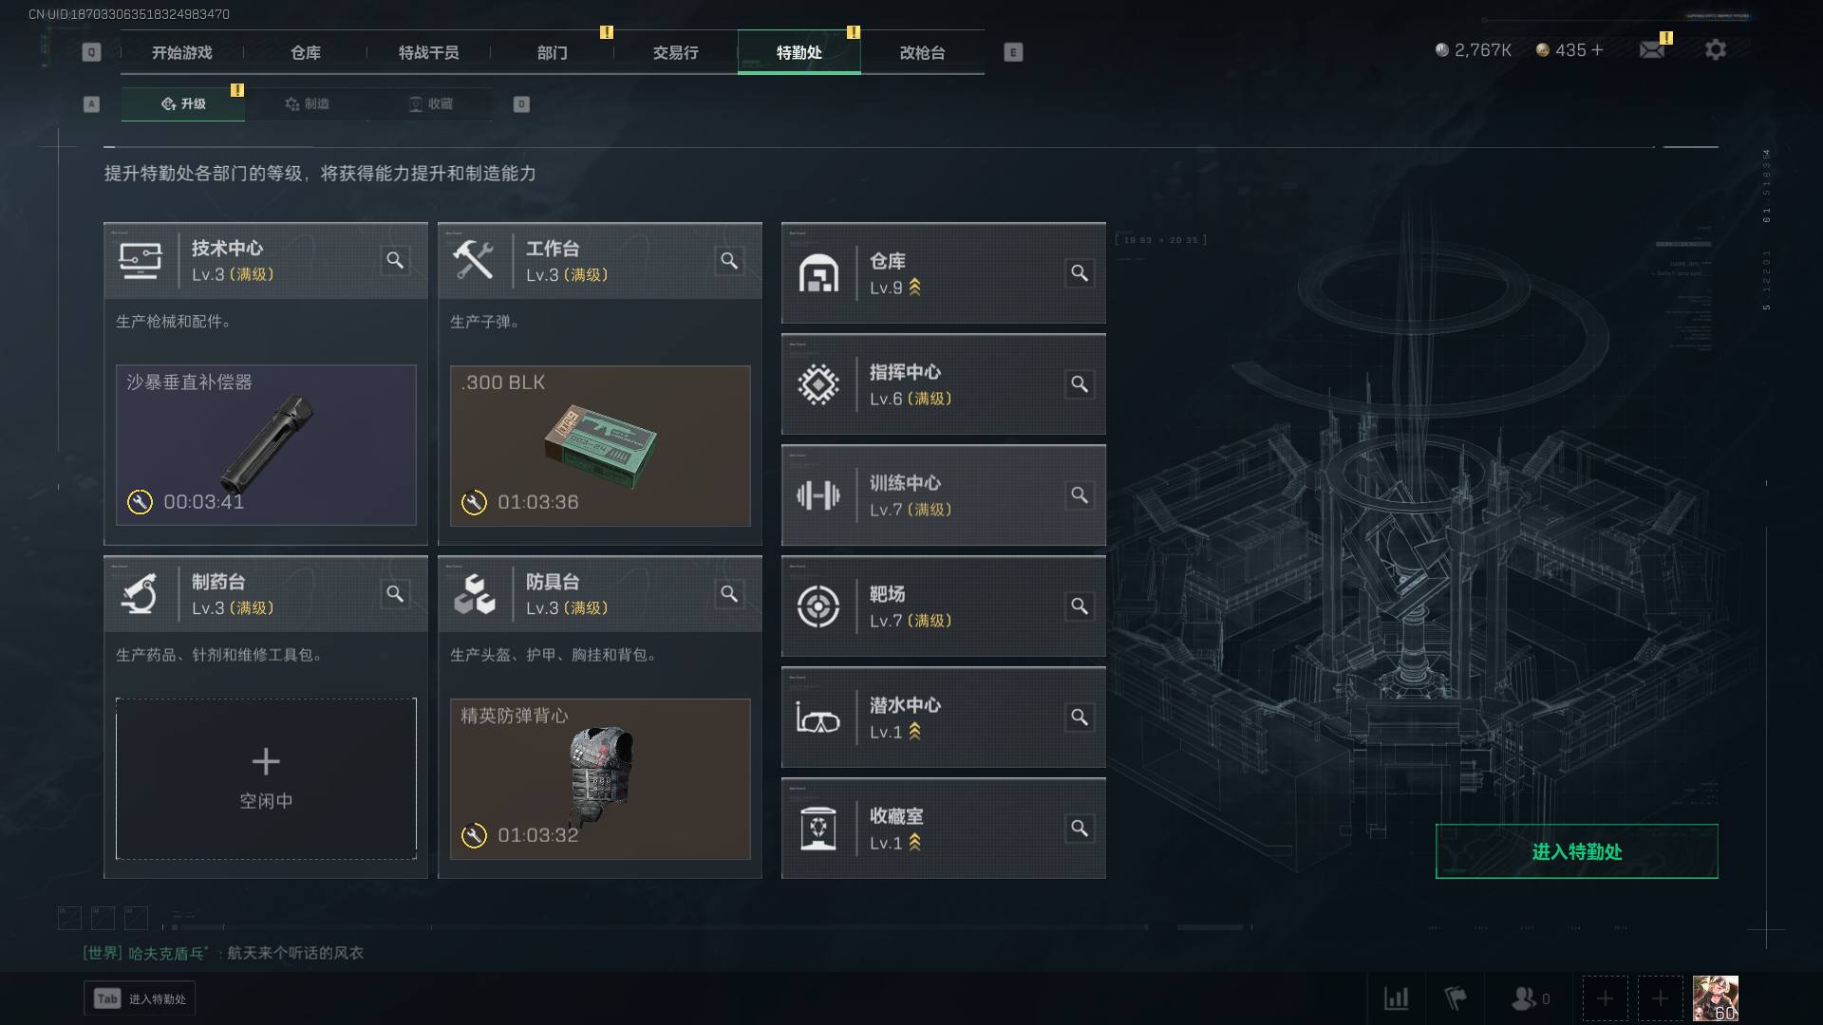Add production in the idle 空闲中 slot
The width and height of the screenshot is (1823, 1025).
tap(266, 779)
